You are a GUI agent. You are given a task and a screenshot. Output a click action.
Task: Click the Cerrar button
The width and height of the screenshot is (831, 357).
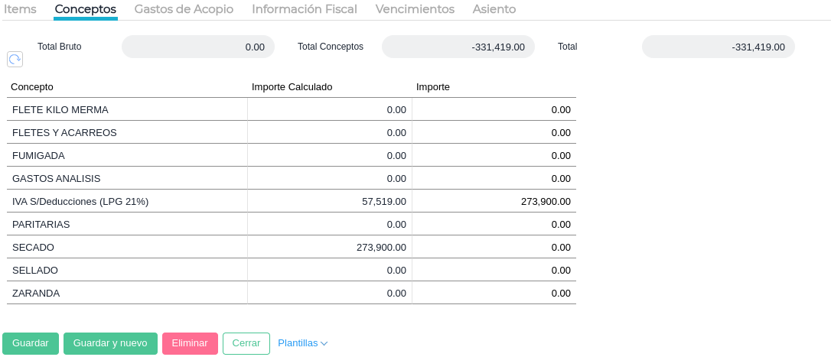pos(246,343)
